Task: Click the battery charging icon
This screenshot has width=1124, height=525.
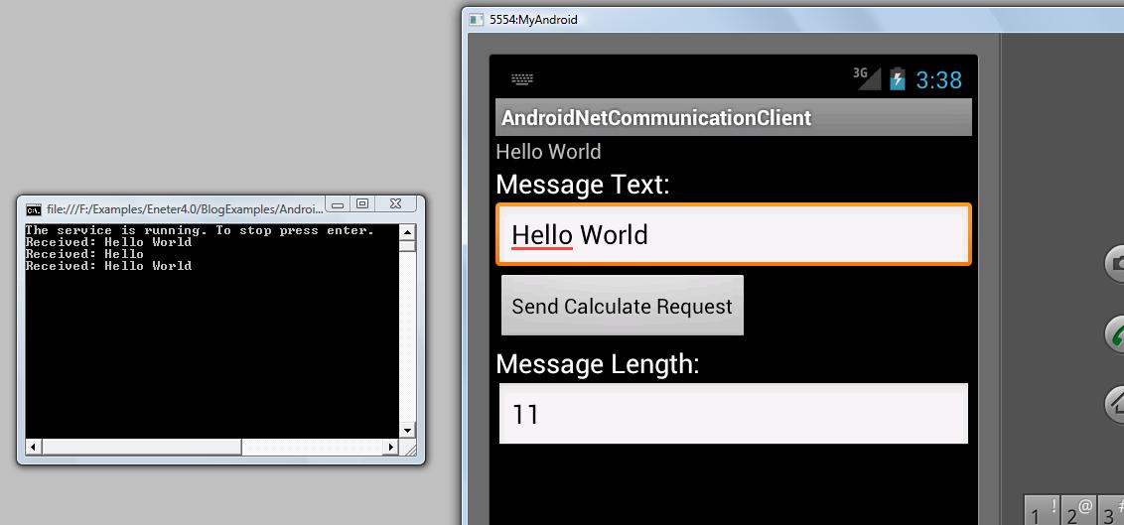Action: 898,79
